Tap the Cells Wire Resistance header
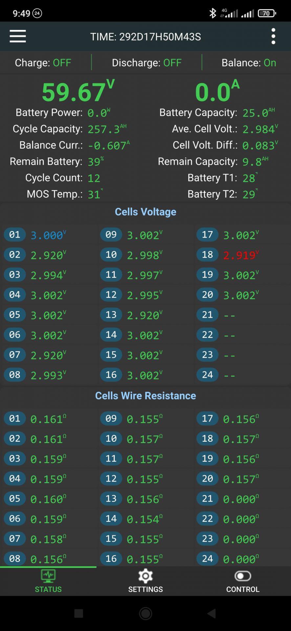The image size is (291, 631). (145, 396)
